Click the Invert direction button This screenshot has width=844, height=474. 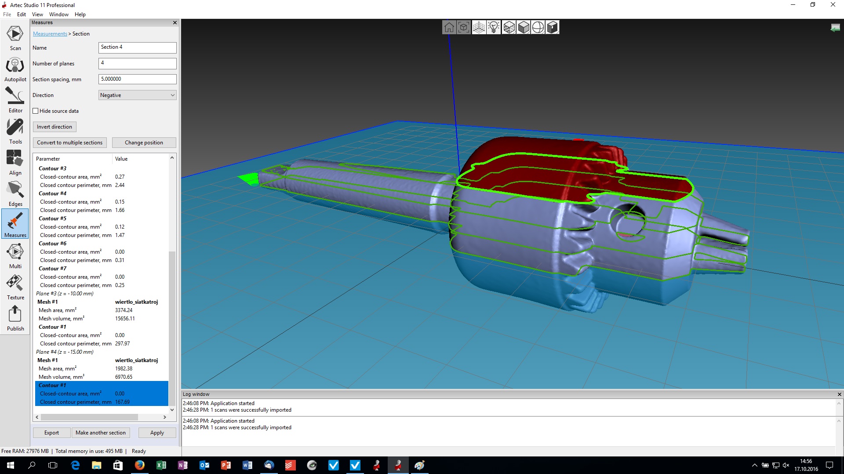(x=54, y=127)
